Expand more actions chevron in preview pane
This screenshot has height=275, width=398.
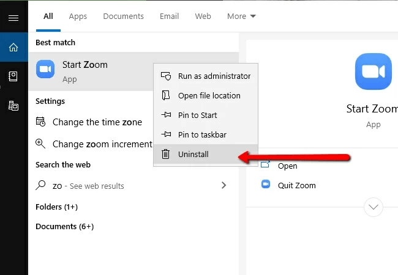[373, 207]
